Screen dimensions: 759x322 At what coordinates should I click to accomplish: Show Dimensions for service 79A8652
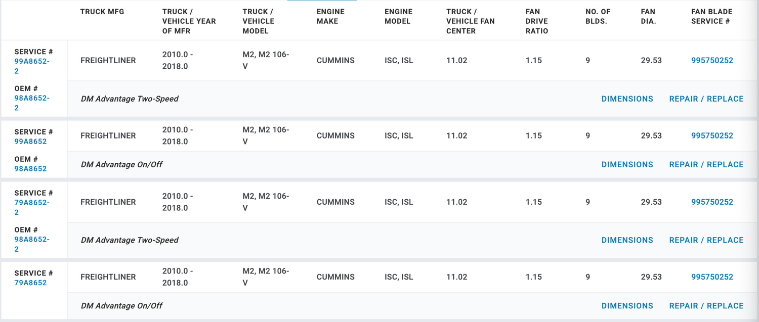pyautogui.click(x=627, y=306)
